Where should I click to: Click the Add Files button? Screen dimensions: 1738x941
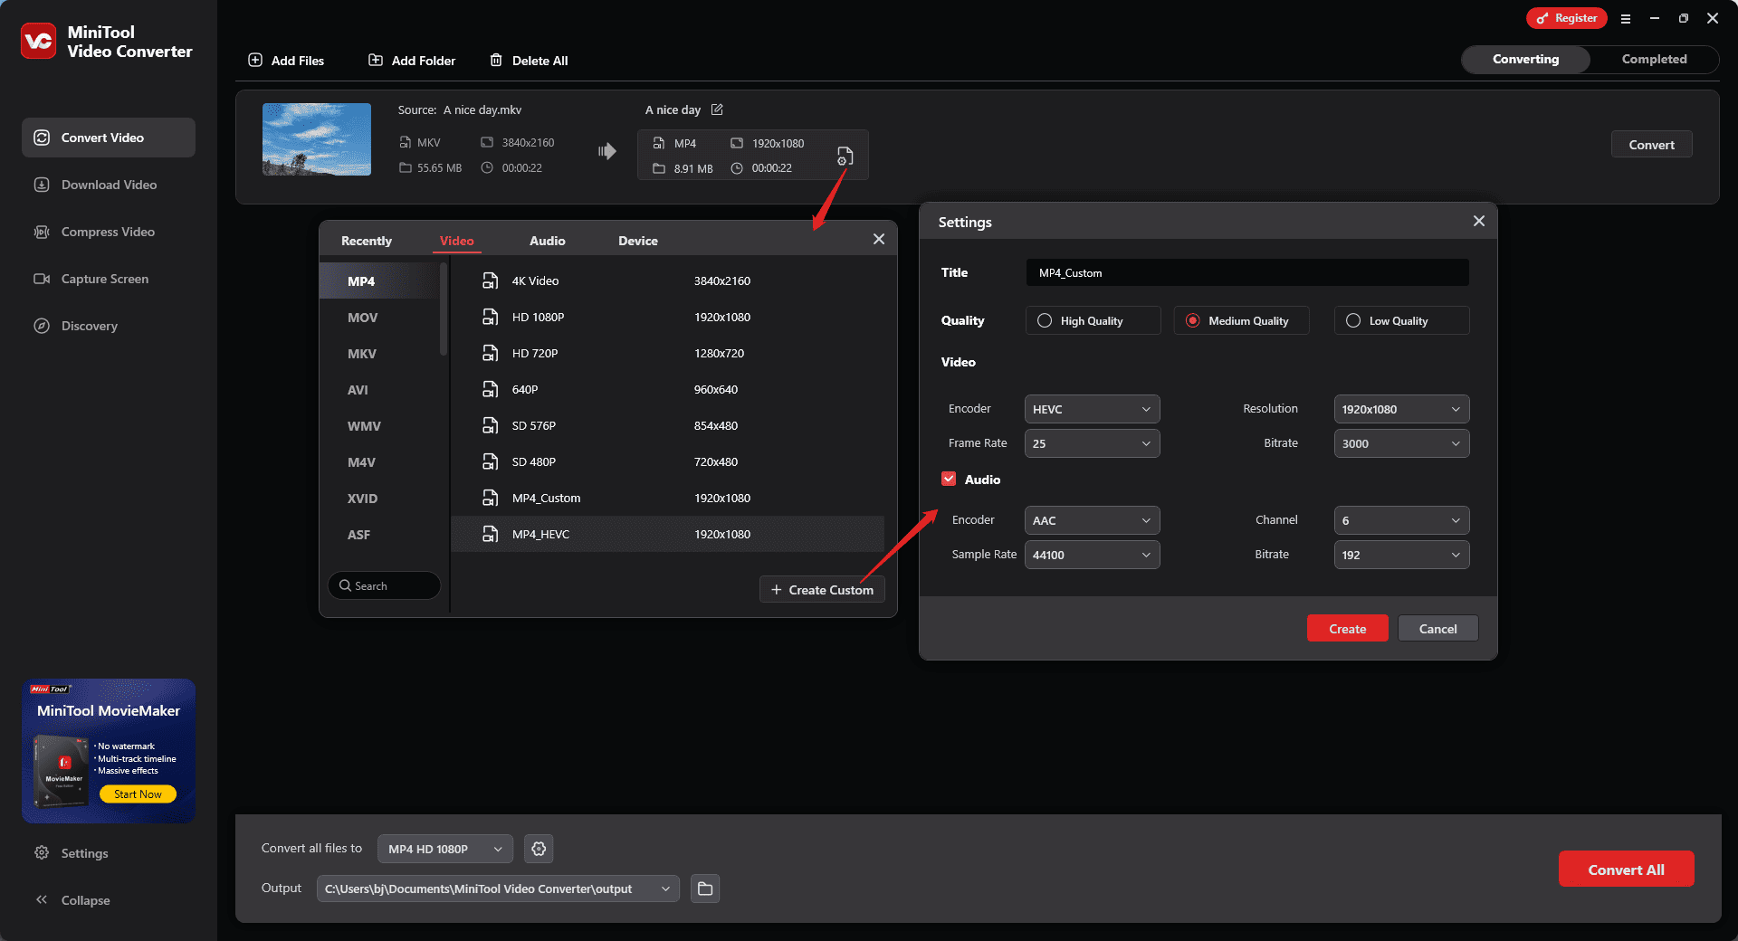point(286,61)
